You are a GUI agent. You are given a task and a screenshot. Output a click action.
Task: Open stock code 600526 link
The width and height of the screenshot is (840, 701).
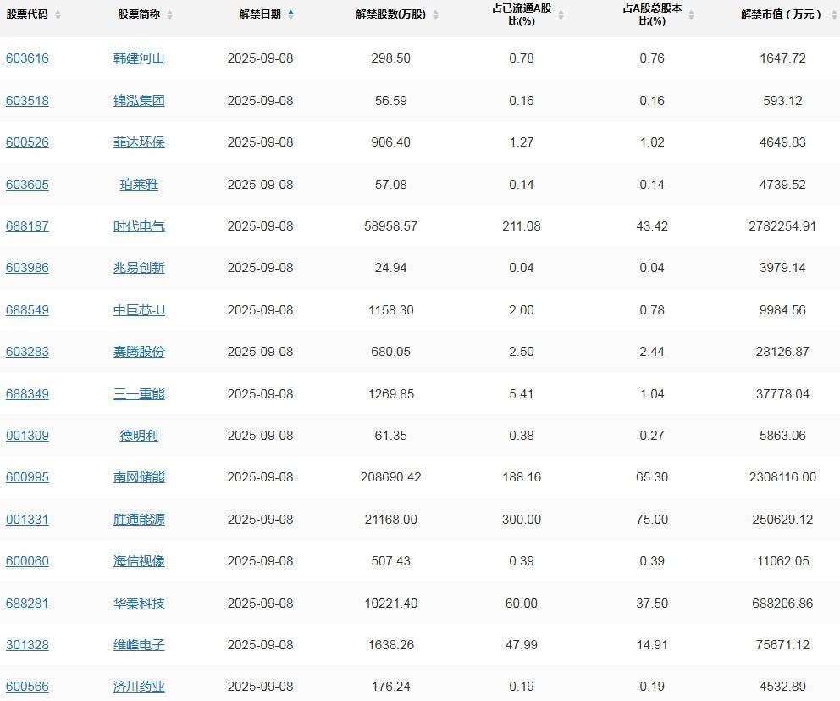(27, 142)
